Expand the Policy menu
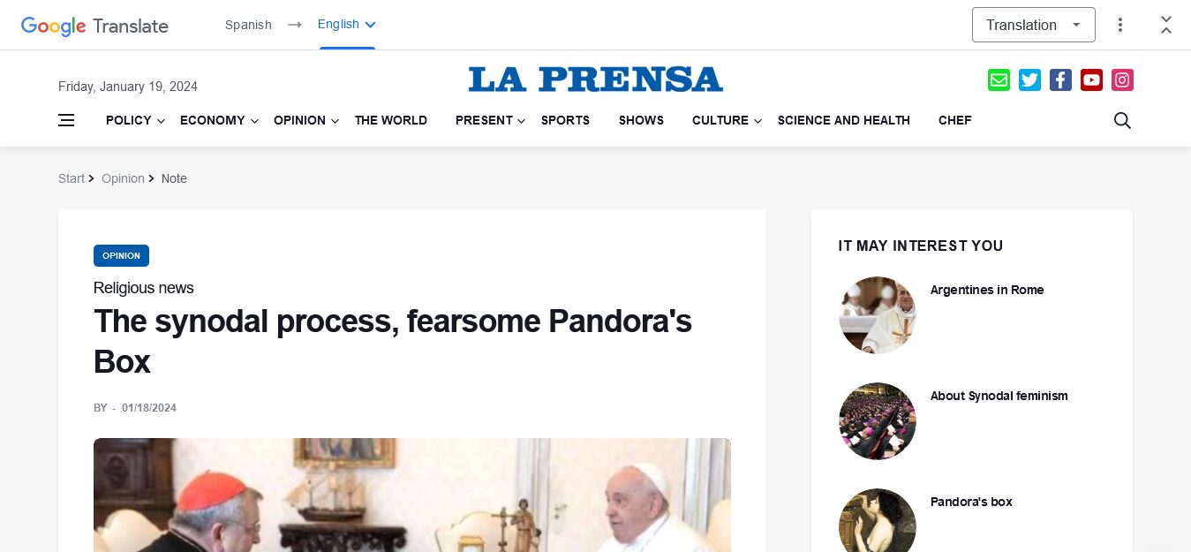 135,120
